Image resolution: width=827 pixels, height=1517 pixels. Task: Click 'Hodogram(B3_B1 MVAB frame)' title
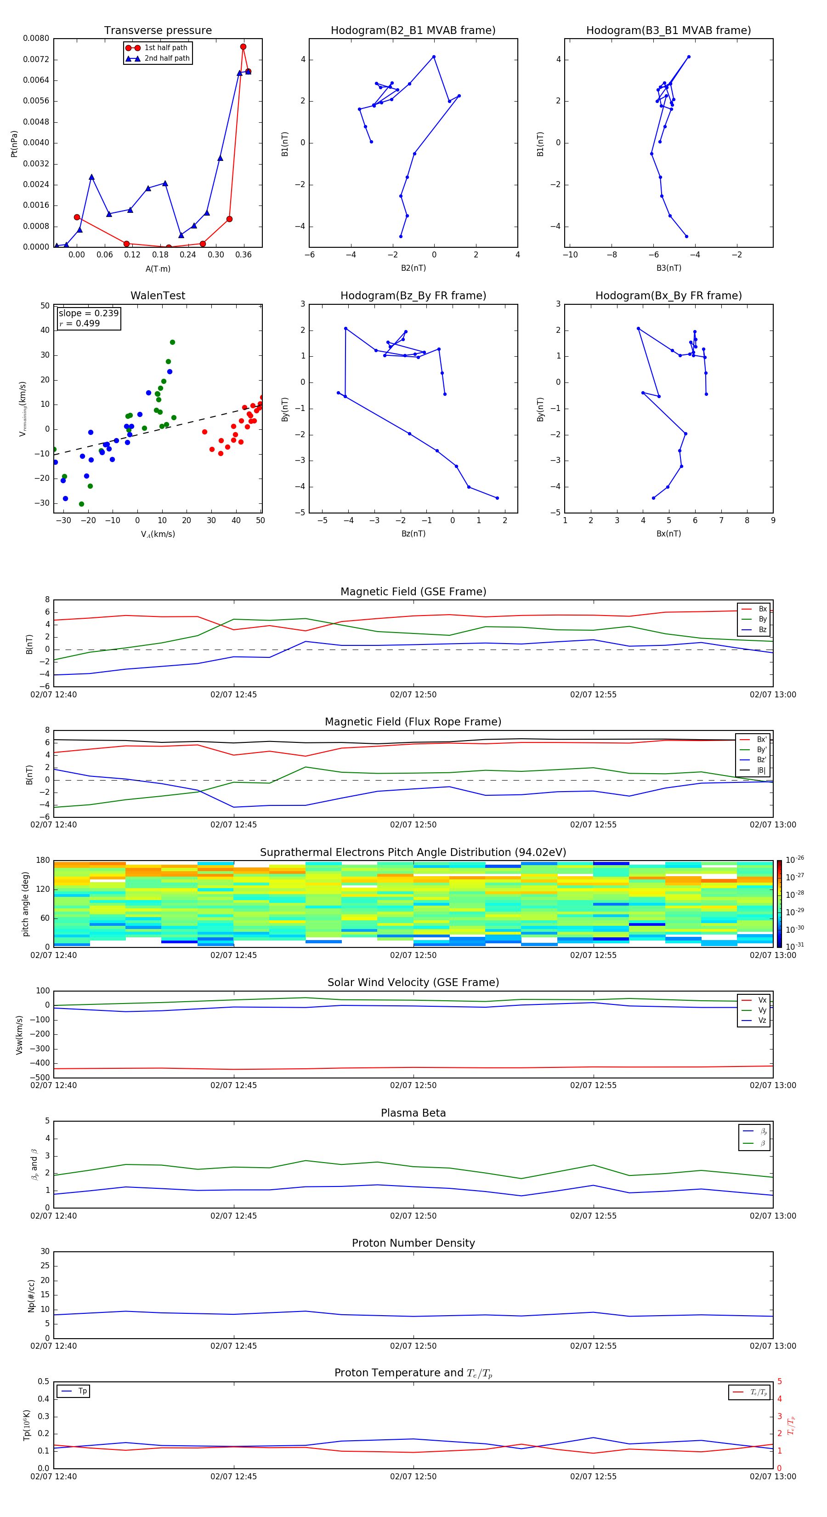click(x=668, y=30)
